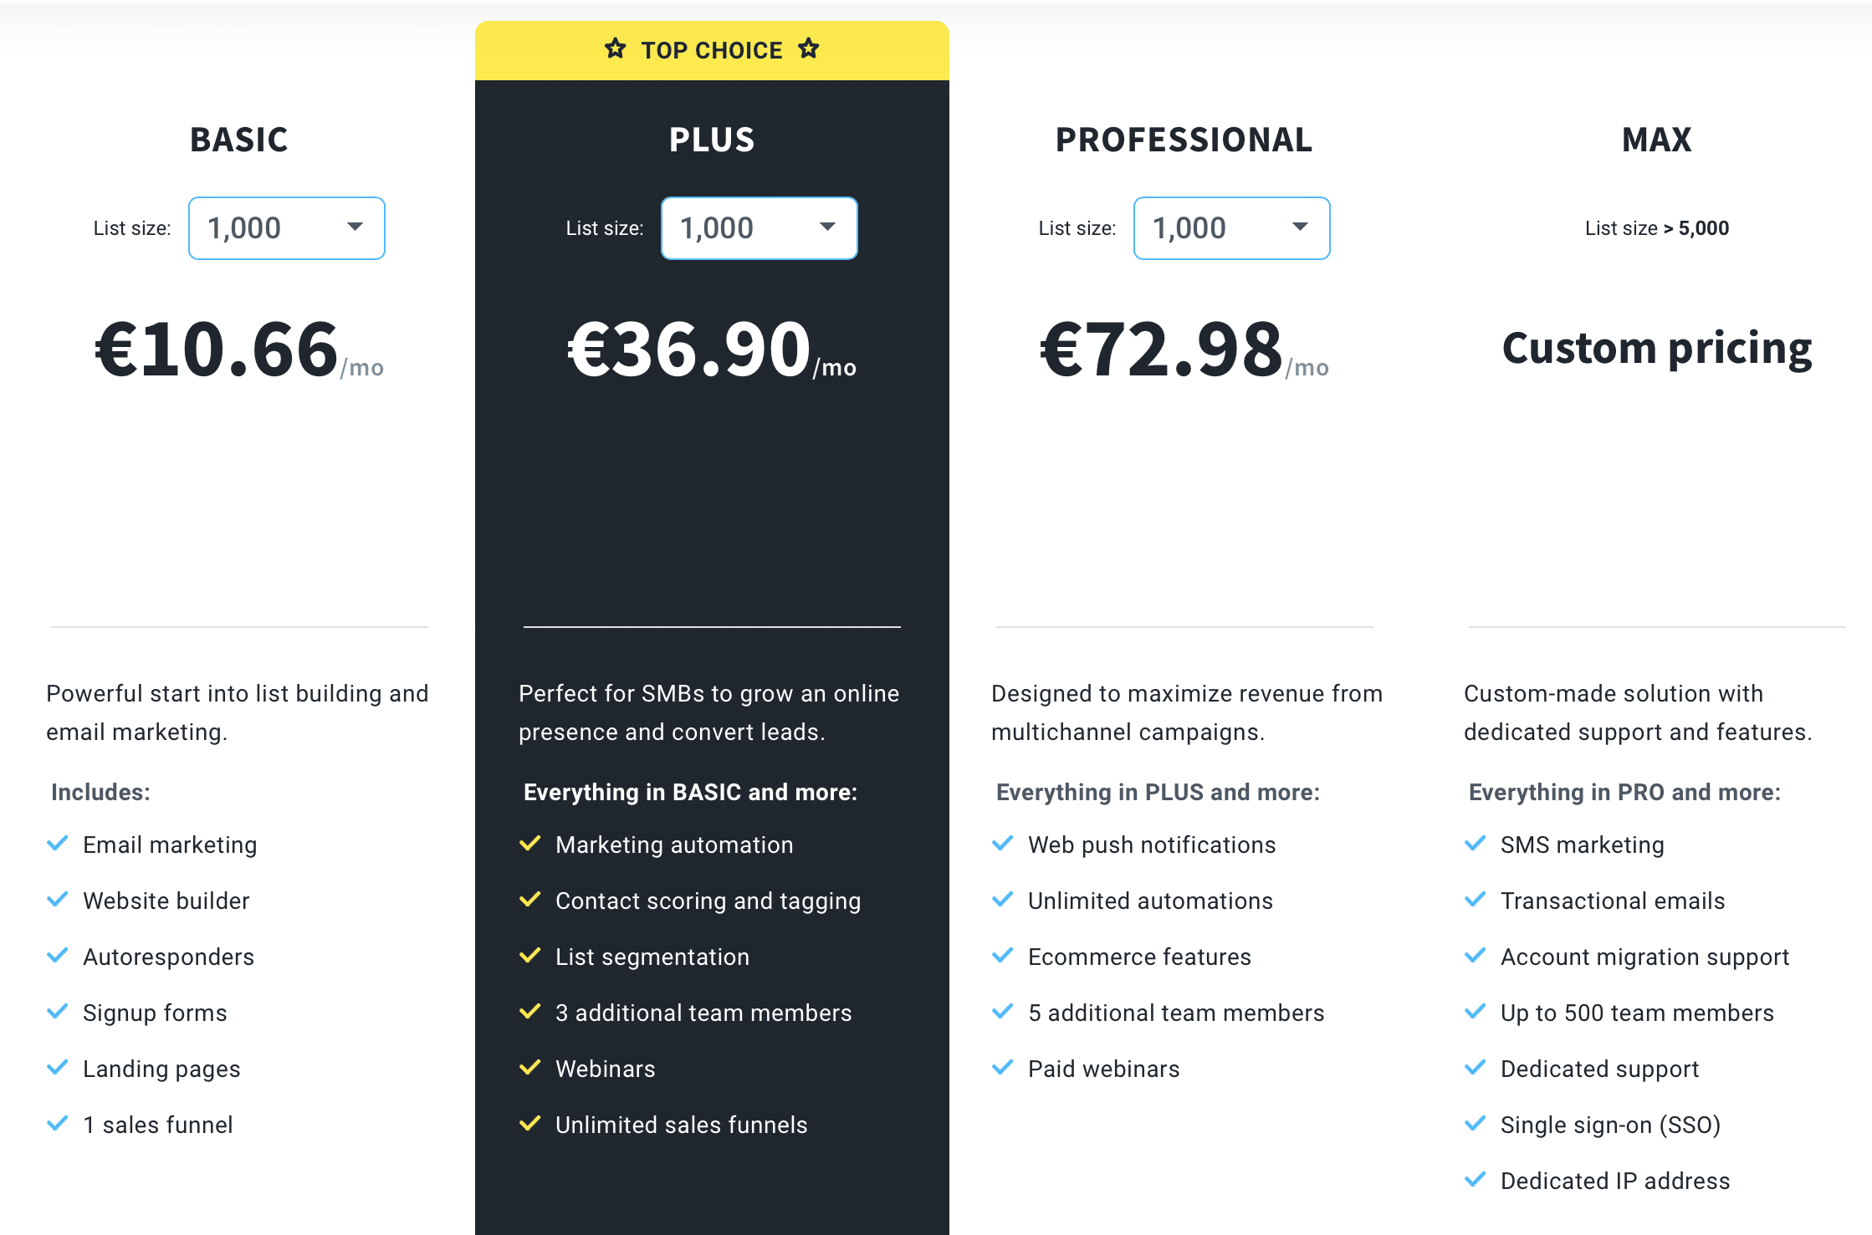Click the right star icon beside TOP CHOICE
1872x1235 pixels.
pyautogui.click(x=808, y=48)
